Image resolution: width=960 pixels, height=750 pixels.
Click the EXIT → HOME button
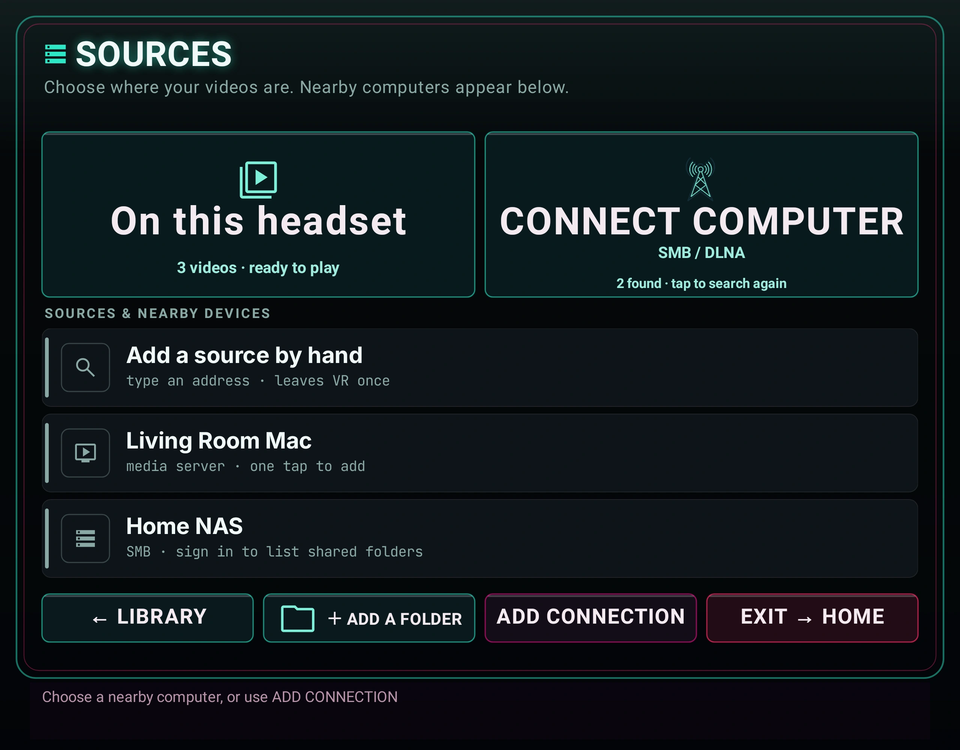coord(812,618)
